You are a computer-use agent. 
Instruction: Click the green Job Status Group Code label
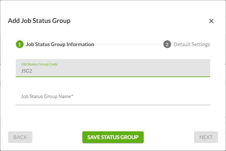coord(39,64)
